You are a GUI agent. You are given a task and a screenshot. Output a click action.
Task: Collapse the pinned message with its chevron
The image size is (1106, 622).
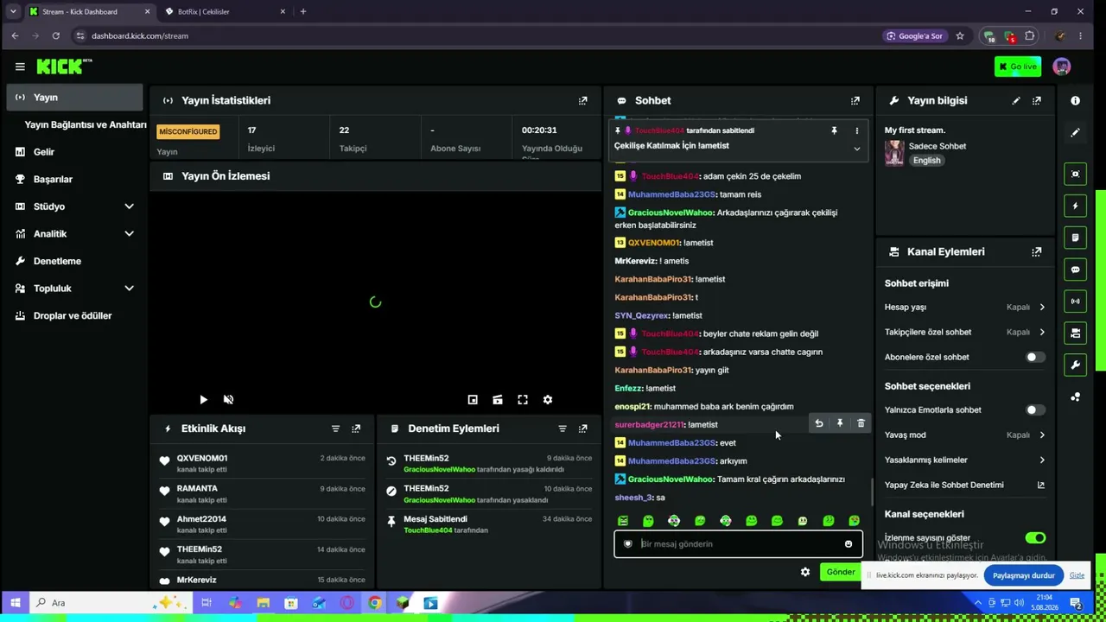[x=857, y=149]
